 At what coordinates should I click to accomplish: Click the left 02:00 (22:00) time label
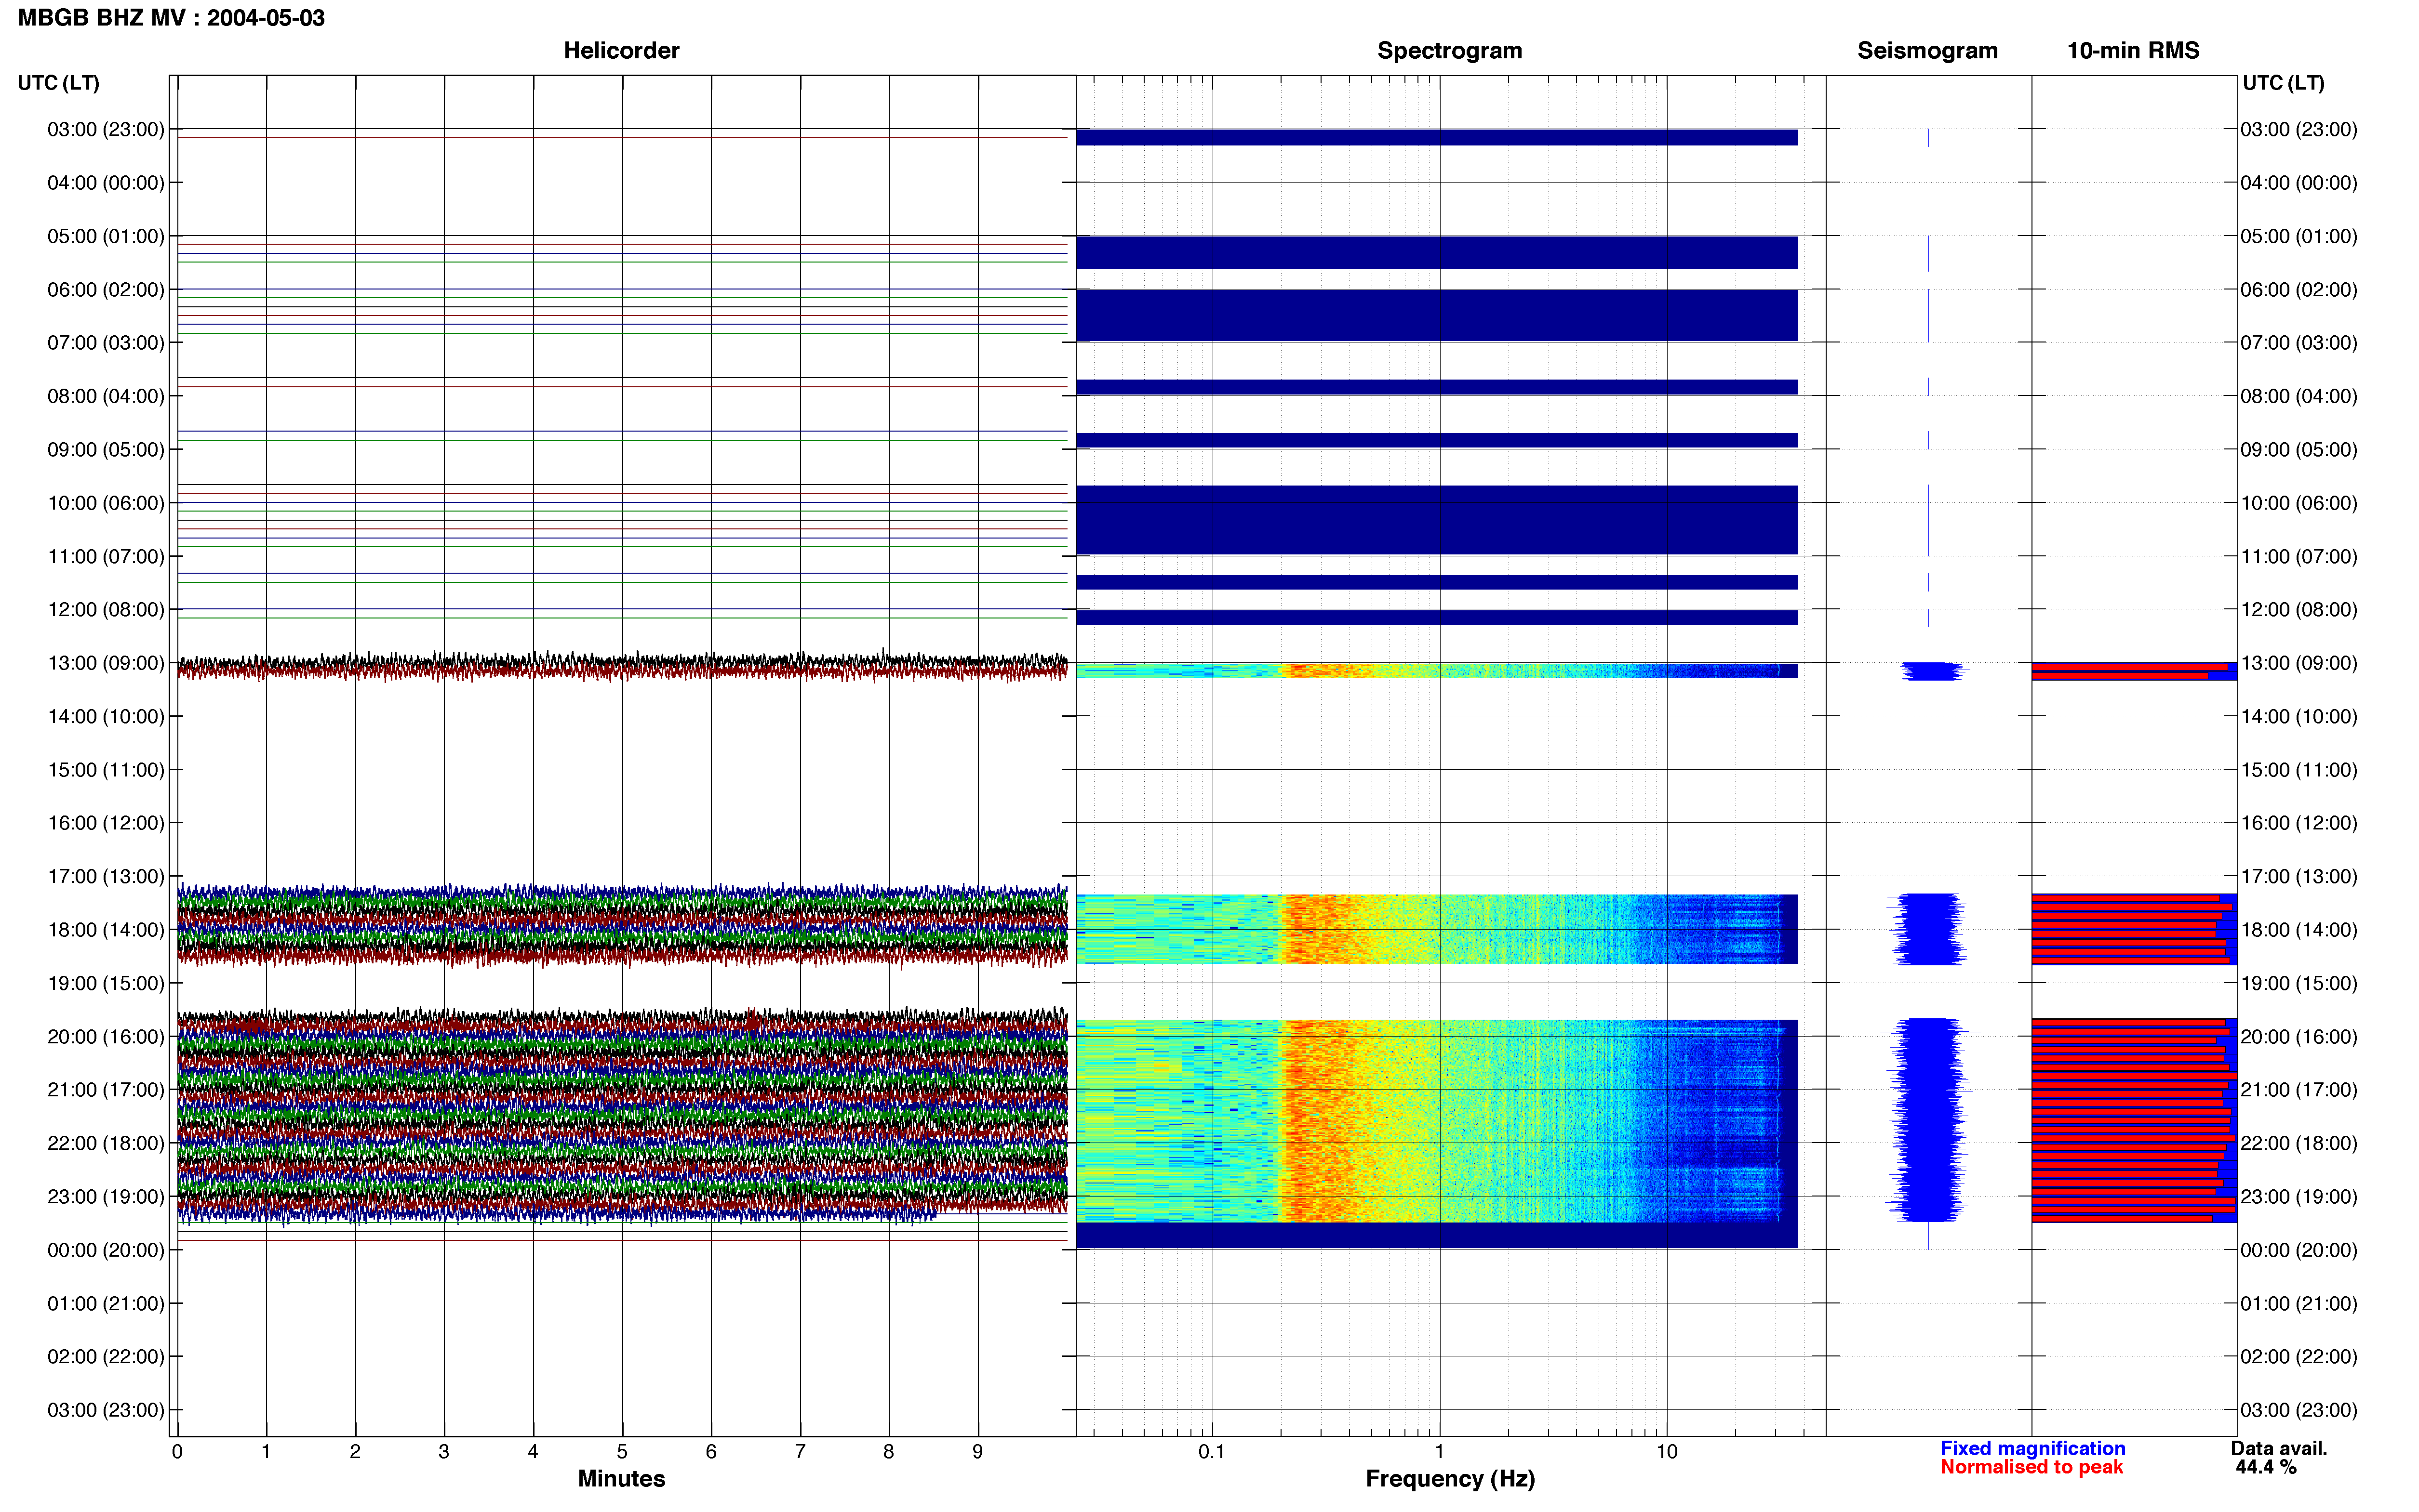pos(106,1357)
